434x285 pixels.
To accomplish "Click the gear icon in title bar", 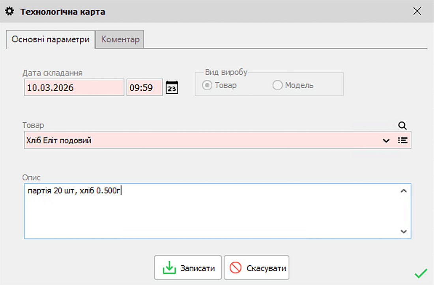I will pyautogui.click(x=10, y=11).
